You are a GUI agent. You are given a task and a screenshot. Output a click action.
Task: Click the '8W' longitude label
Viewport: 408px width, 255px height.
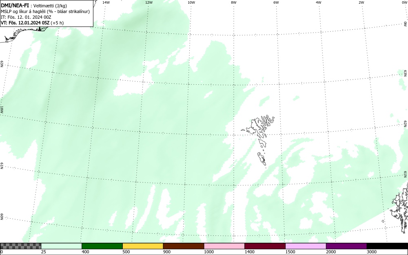[234, 2]
